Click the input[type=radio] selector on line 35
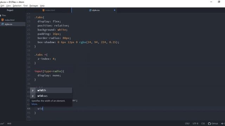 click(49, 71)
